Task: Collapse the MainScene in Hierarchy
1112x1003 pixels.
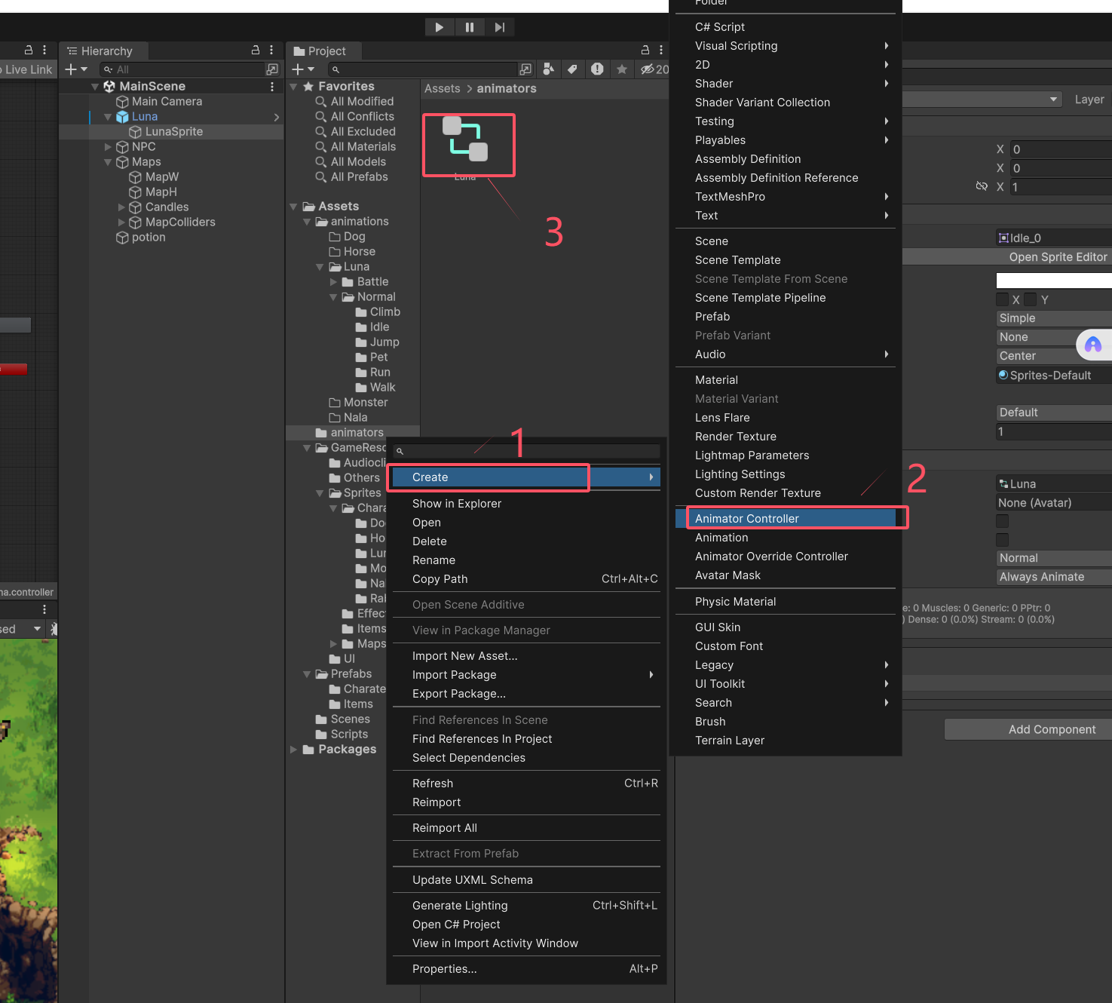Action: pos(95,87)
